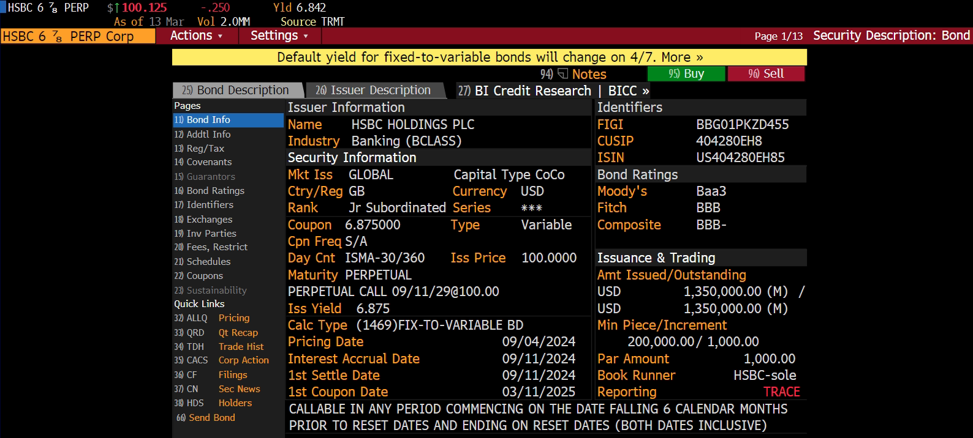973x438 pixels.
Task: Open TDH Trade Hist quick link
Action: (219, 346)
